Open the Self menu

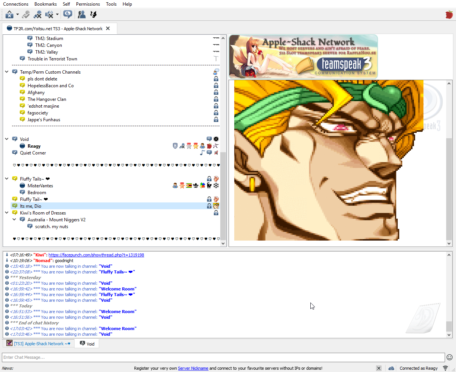pos(66,4)
